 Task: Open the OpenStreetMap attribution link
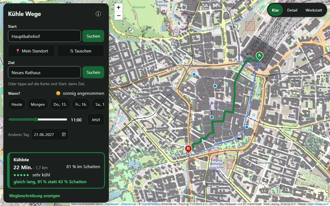click(151, 204)
